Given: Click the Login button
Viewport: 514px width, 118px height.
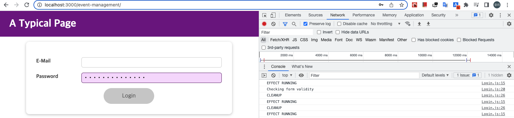Looking at the screenshot, I should 129,96.
